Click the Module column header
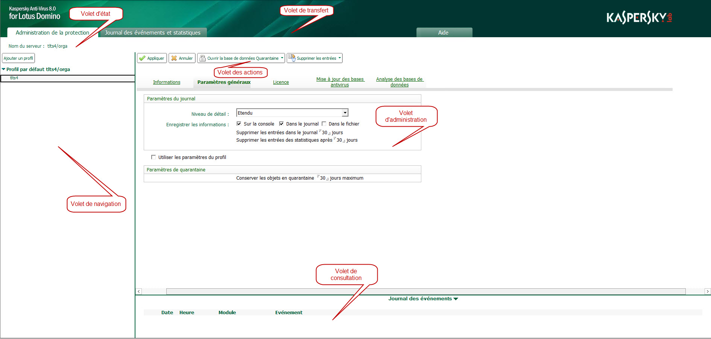Viewport: 711px width, 339px height. (x=227, y=312)
